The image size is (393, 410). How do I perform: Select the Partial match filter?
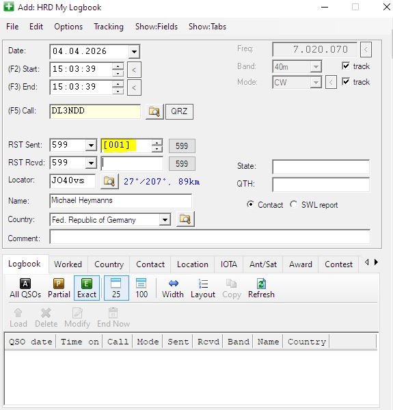tap(59, 288)
